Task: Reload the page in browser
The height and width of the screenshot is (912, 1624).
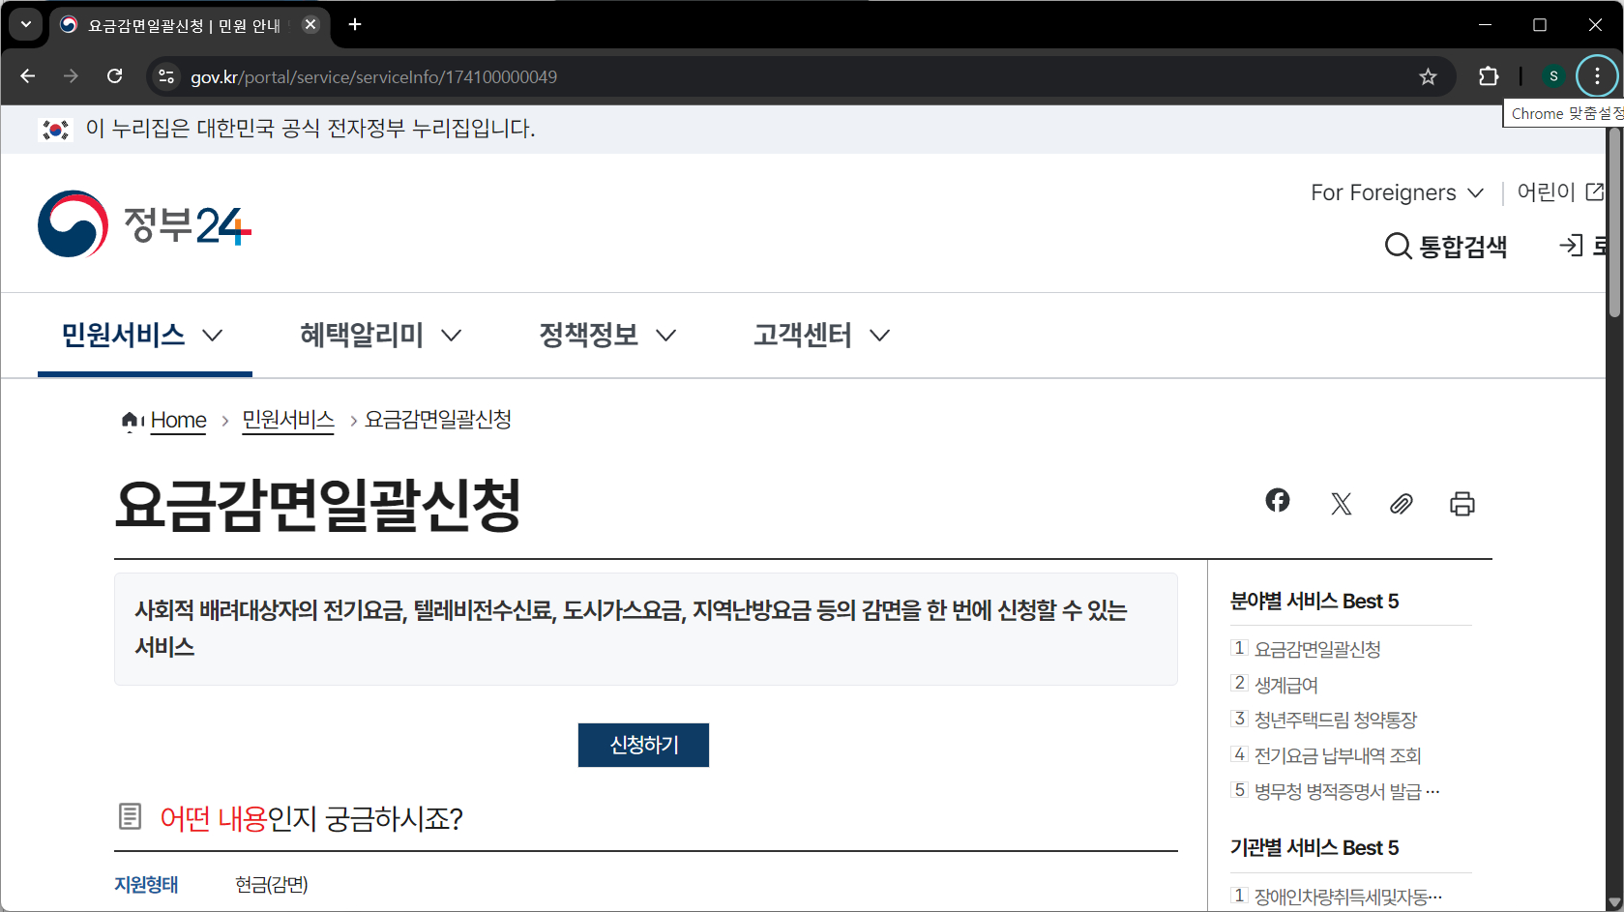Action: click(114, 76)
